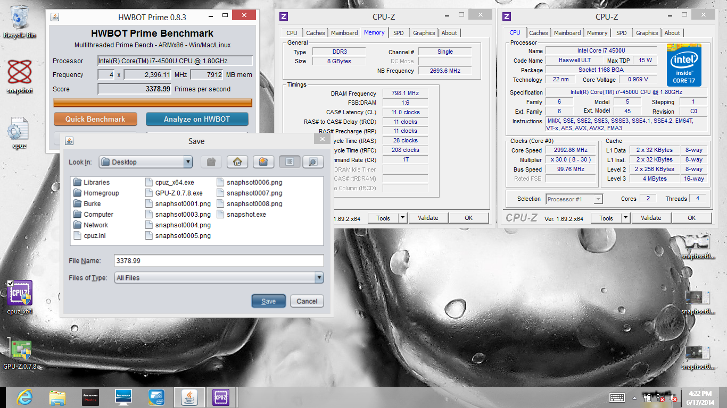Viewport: 727px width, 408px height.
Task: Click the File Name input field
Action: pyautogui.click(x=219, y=261)
